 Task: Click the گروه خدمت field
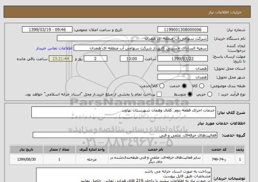125,135
